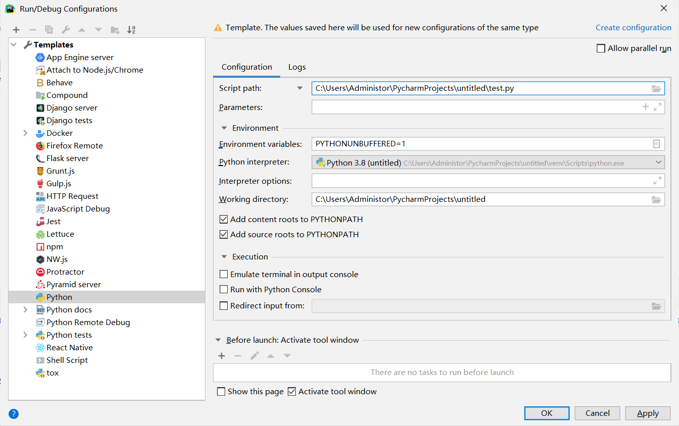
Task: Collapse the Before launch section
Action: point(218,340)
